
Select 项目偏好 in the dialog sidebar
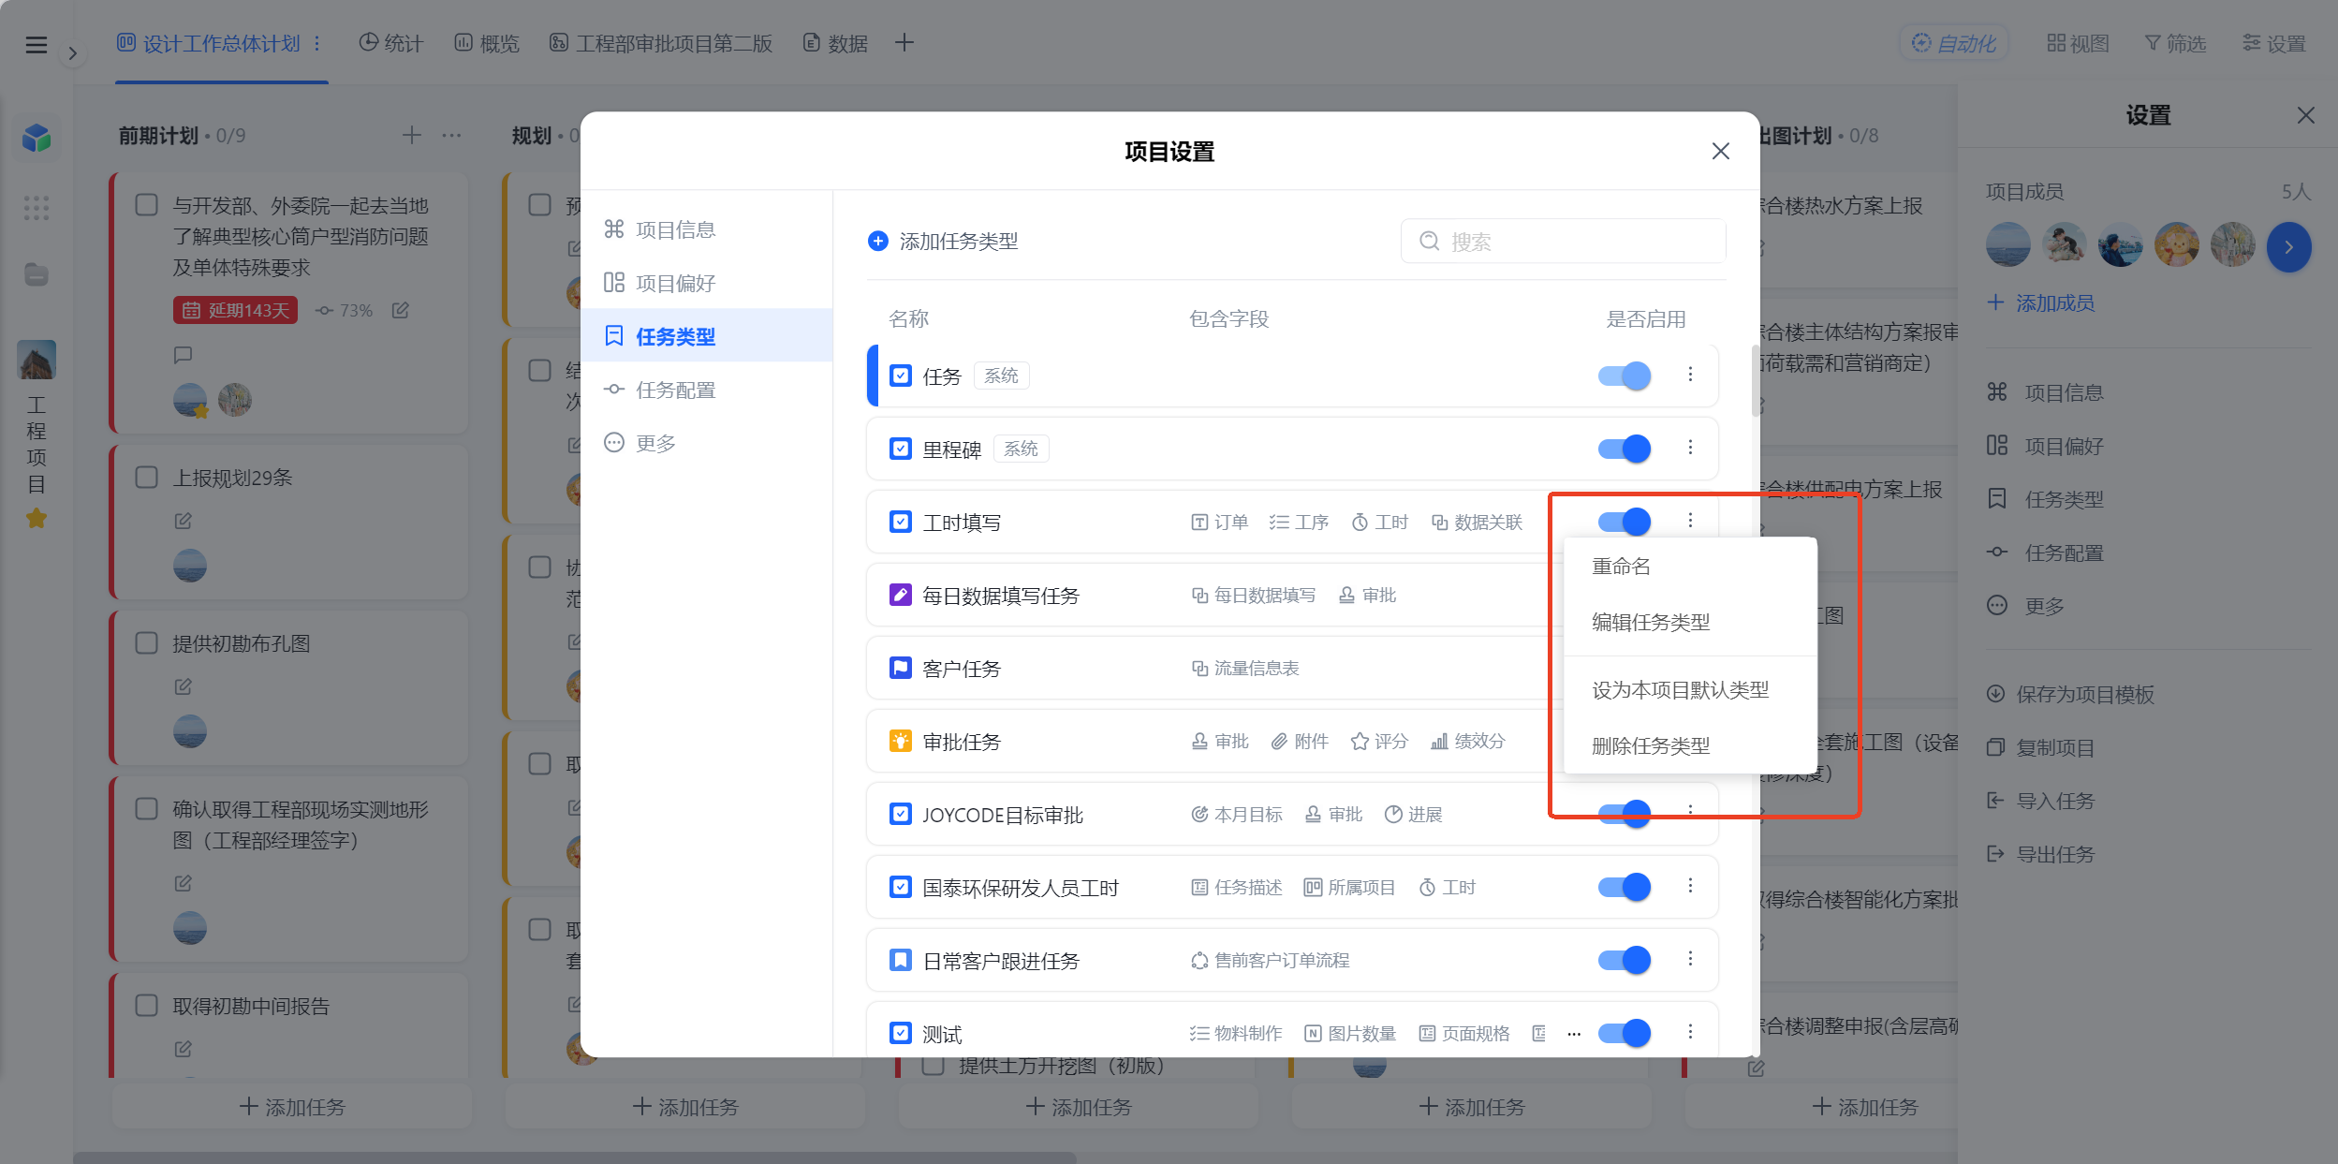coord(706,283)
